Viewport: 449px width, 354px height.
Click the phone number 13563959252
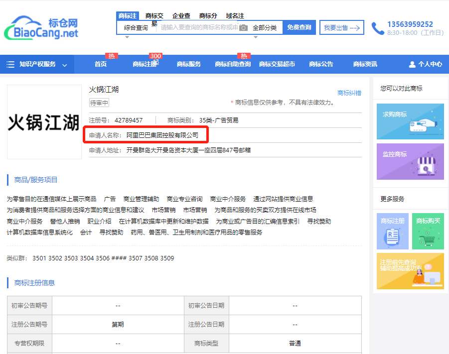coord(410,24)
